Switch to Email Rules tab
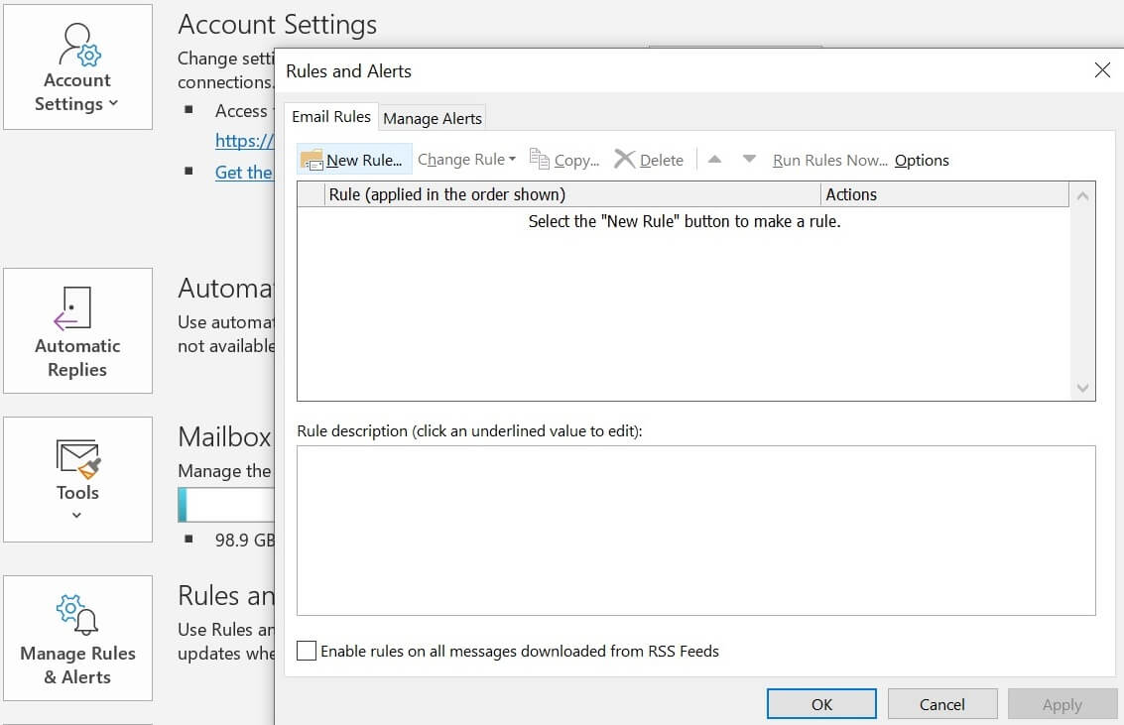 [x=331, y=117]
